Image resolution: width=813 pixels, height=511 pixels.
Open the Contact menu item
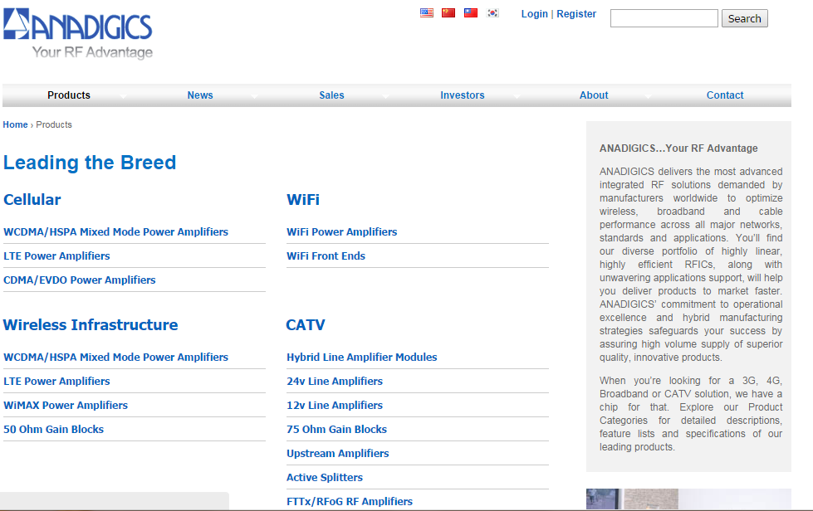coord(725,95)
